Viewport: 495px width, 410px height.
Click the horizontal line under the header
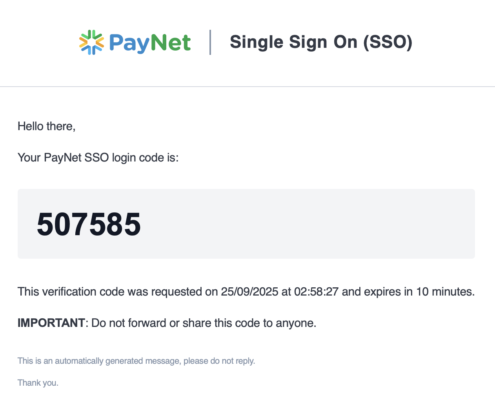(x=247, y=86)
